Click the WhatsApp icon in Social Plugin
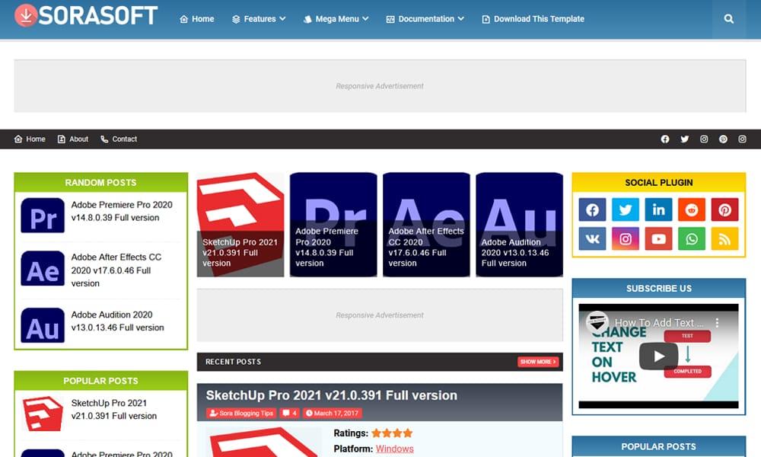This screenshot has width=761, height=457. click(692, 238)
